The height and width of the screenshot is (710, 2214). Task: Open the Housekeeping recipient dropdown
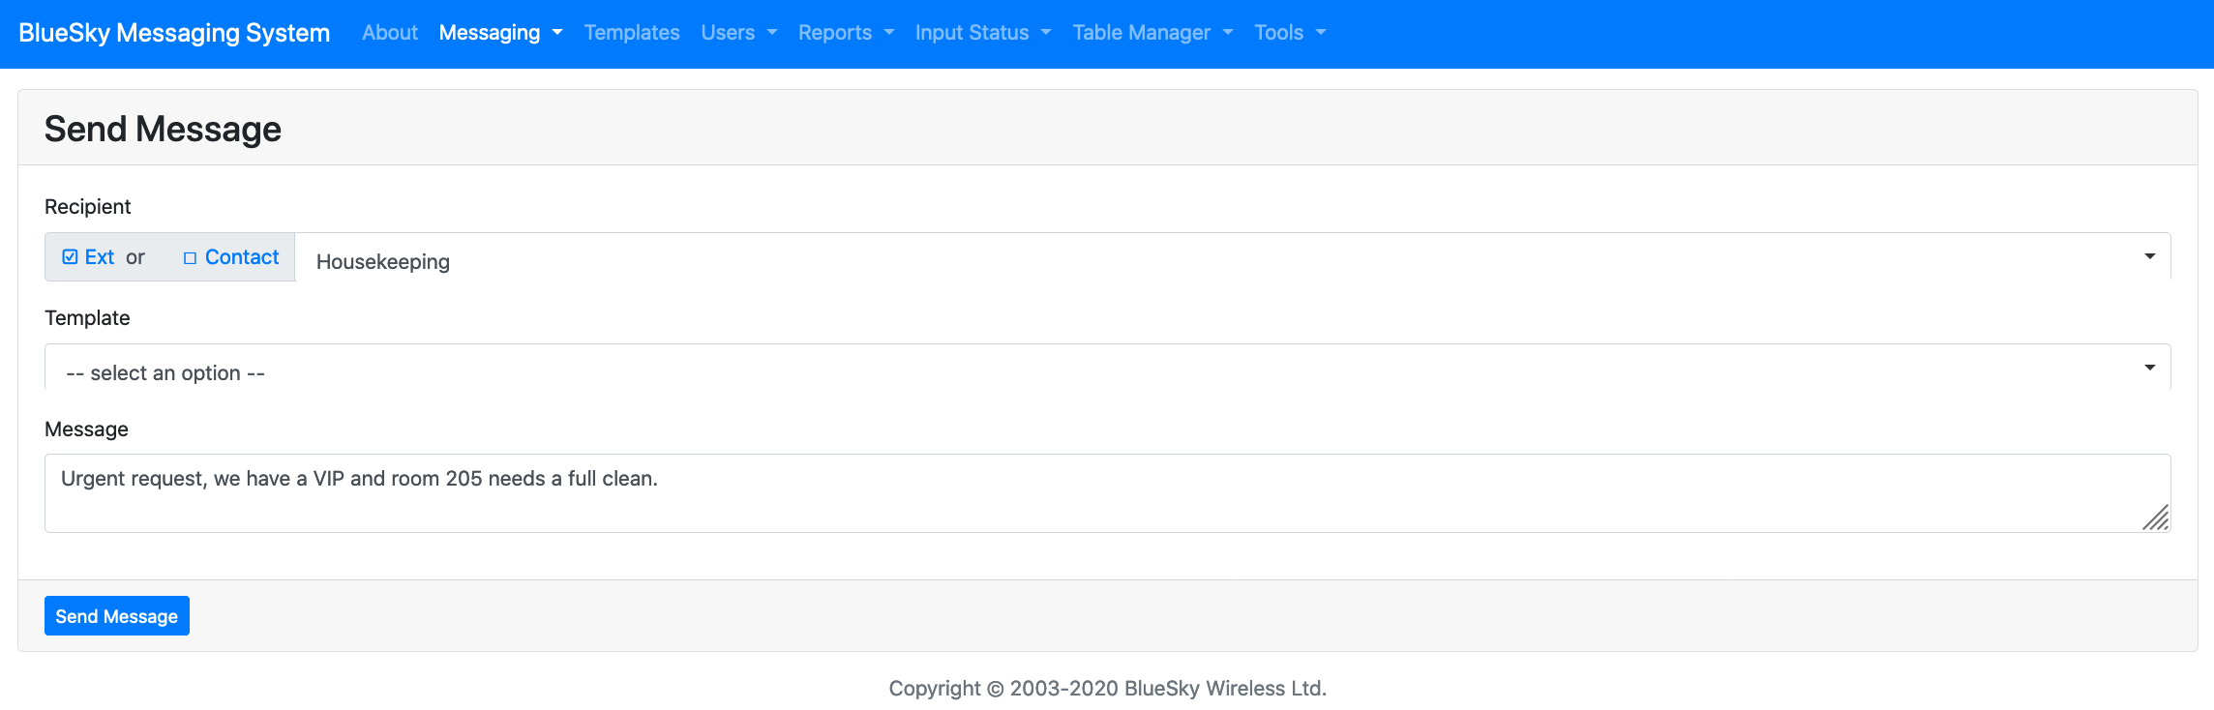tap(1233, 257)
